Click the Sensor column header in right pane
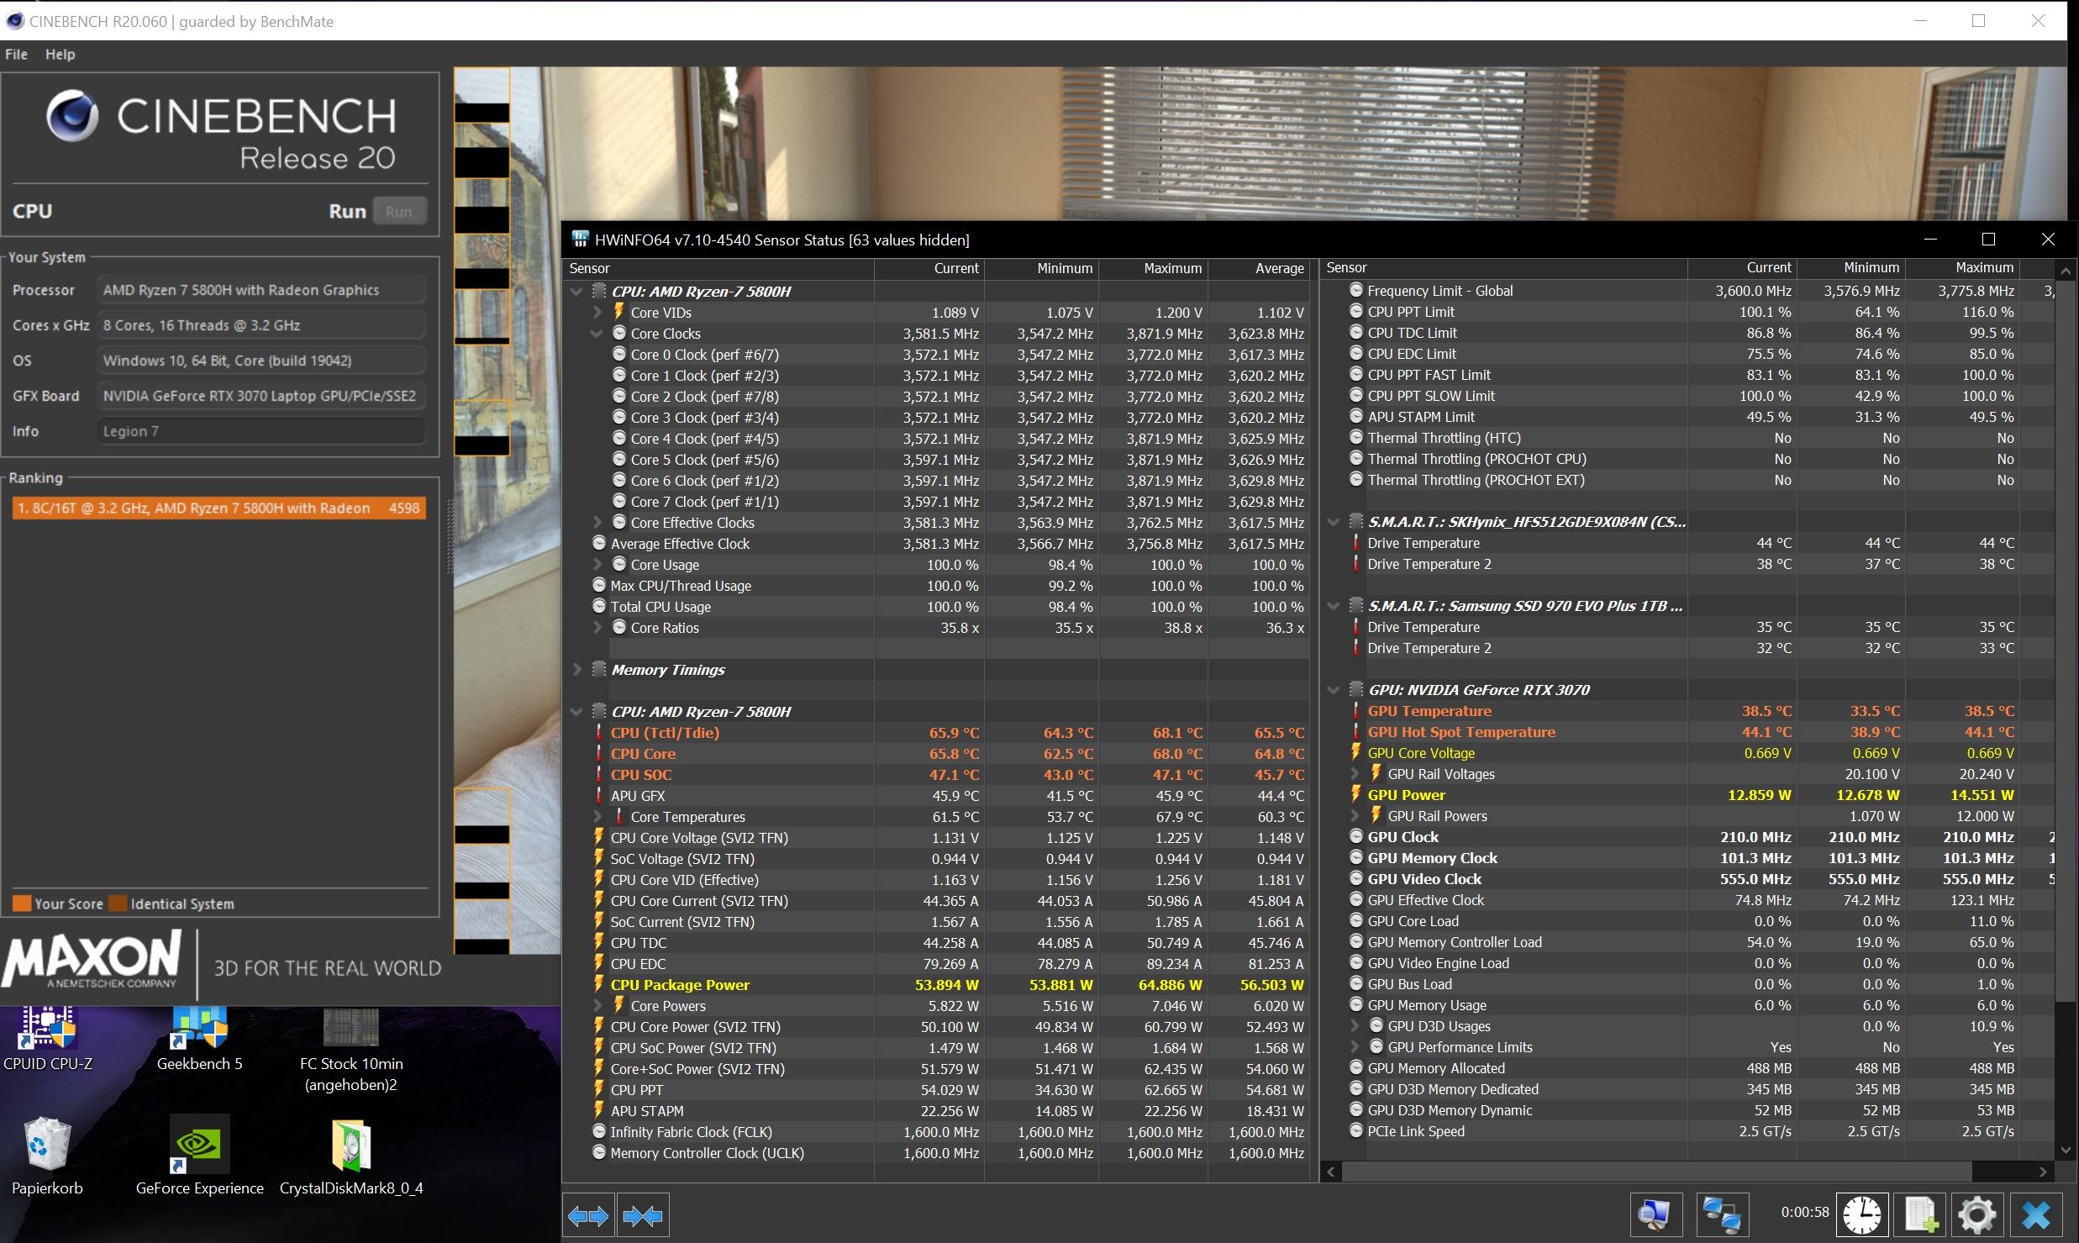The image size is (2079, 1243). click(x=1504, y=267)
